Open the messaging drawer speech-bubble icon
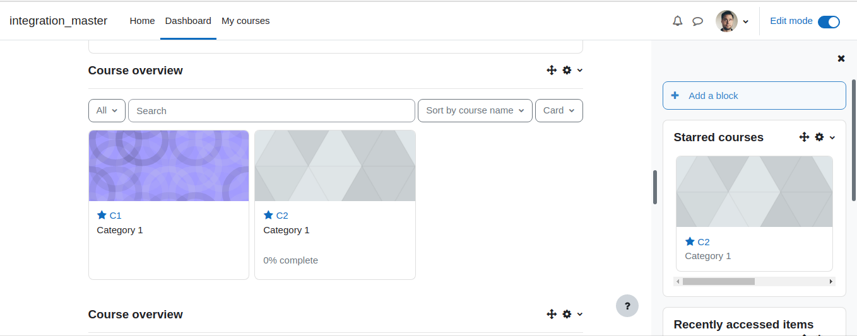Image resolution: width=857 pixels, height=336 pixels. click(697, 21)
